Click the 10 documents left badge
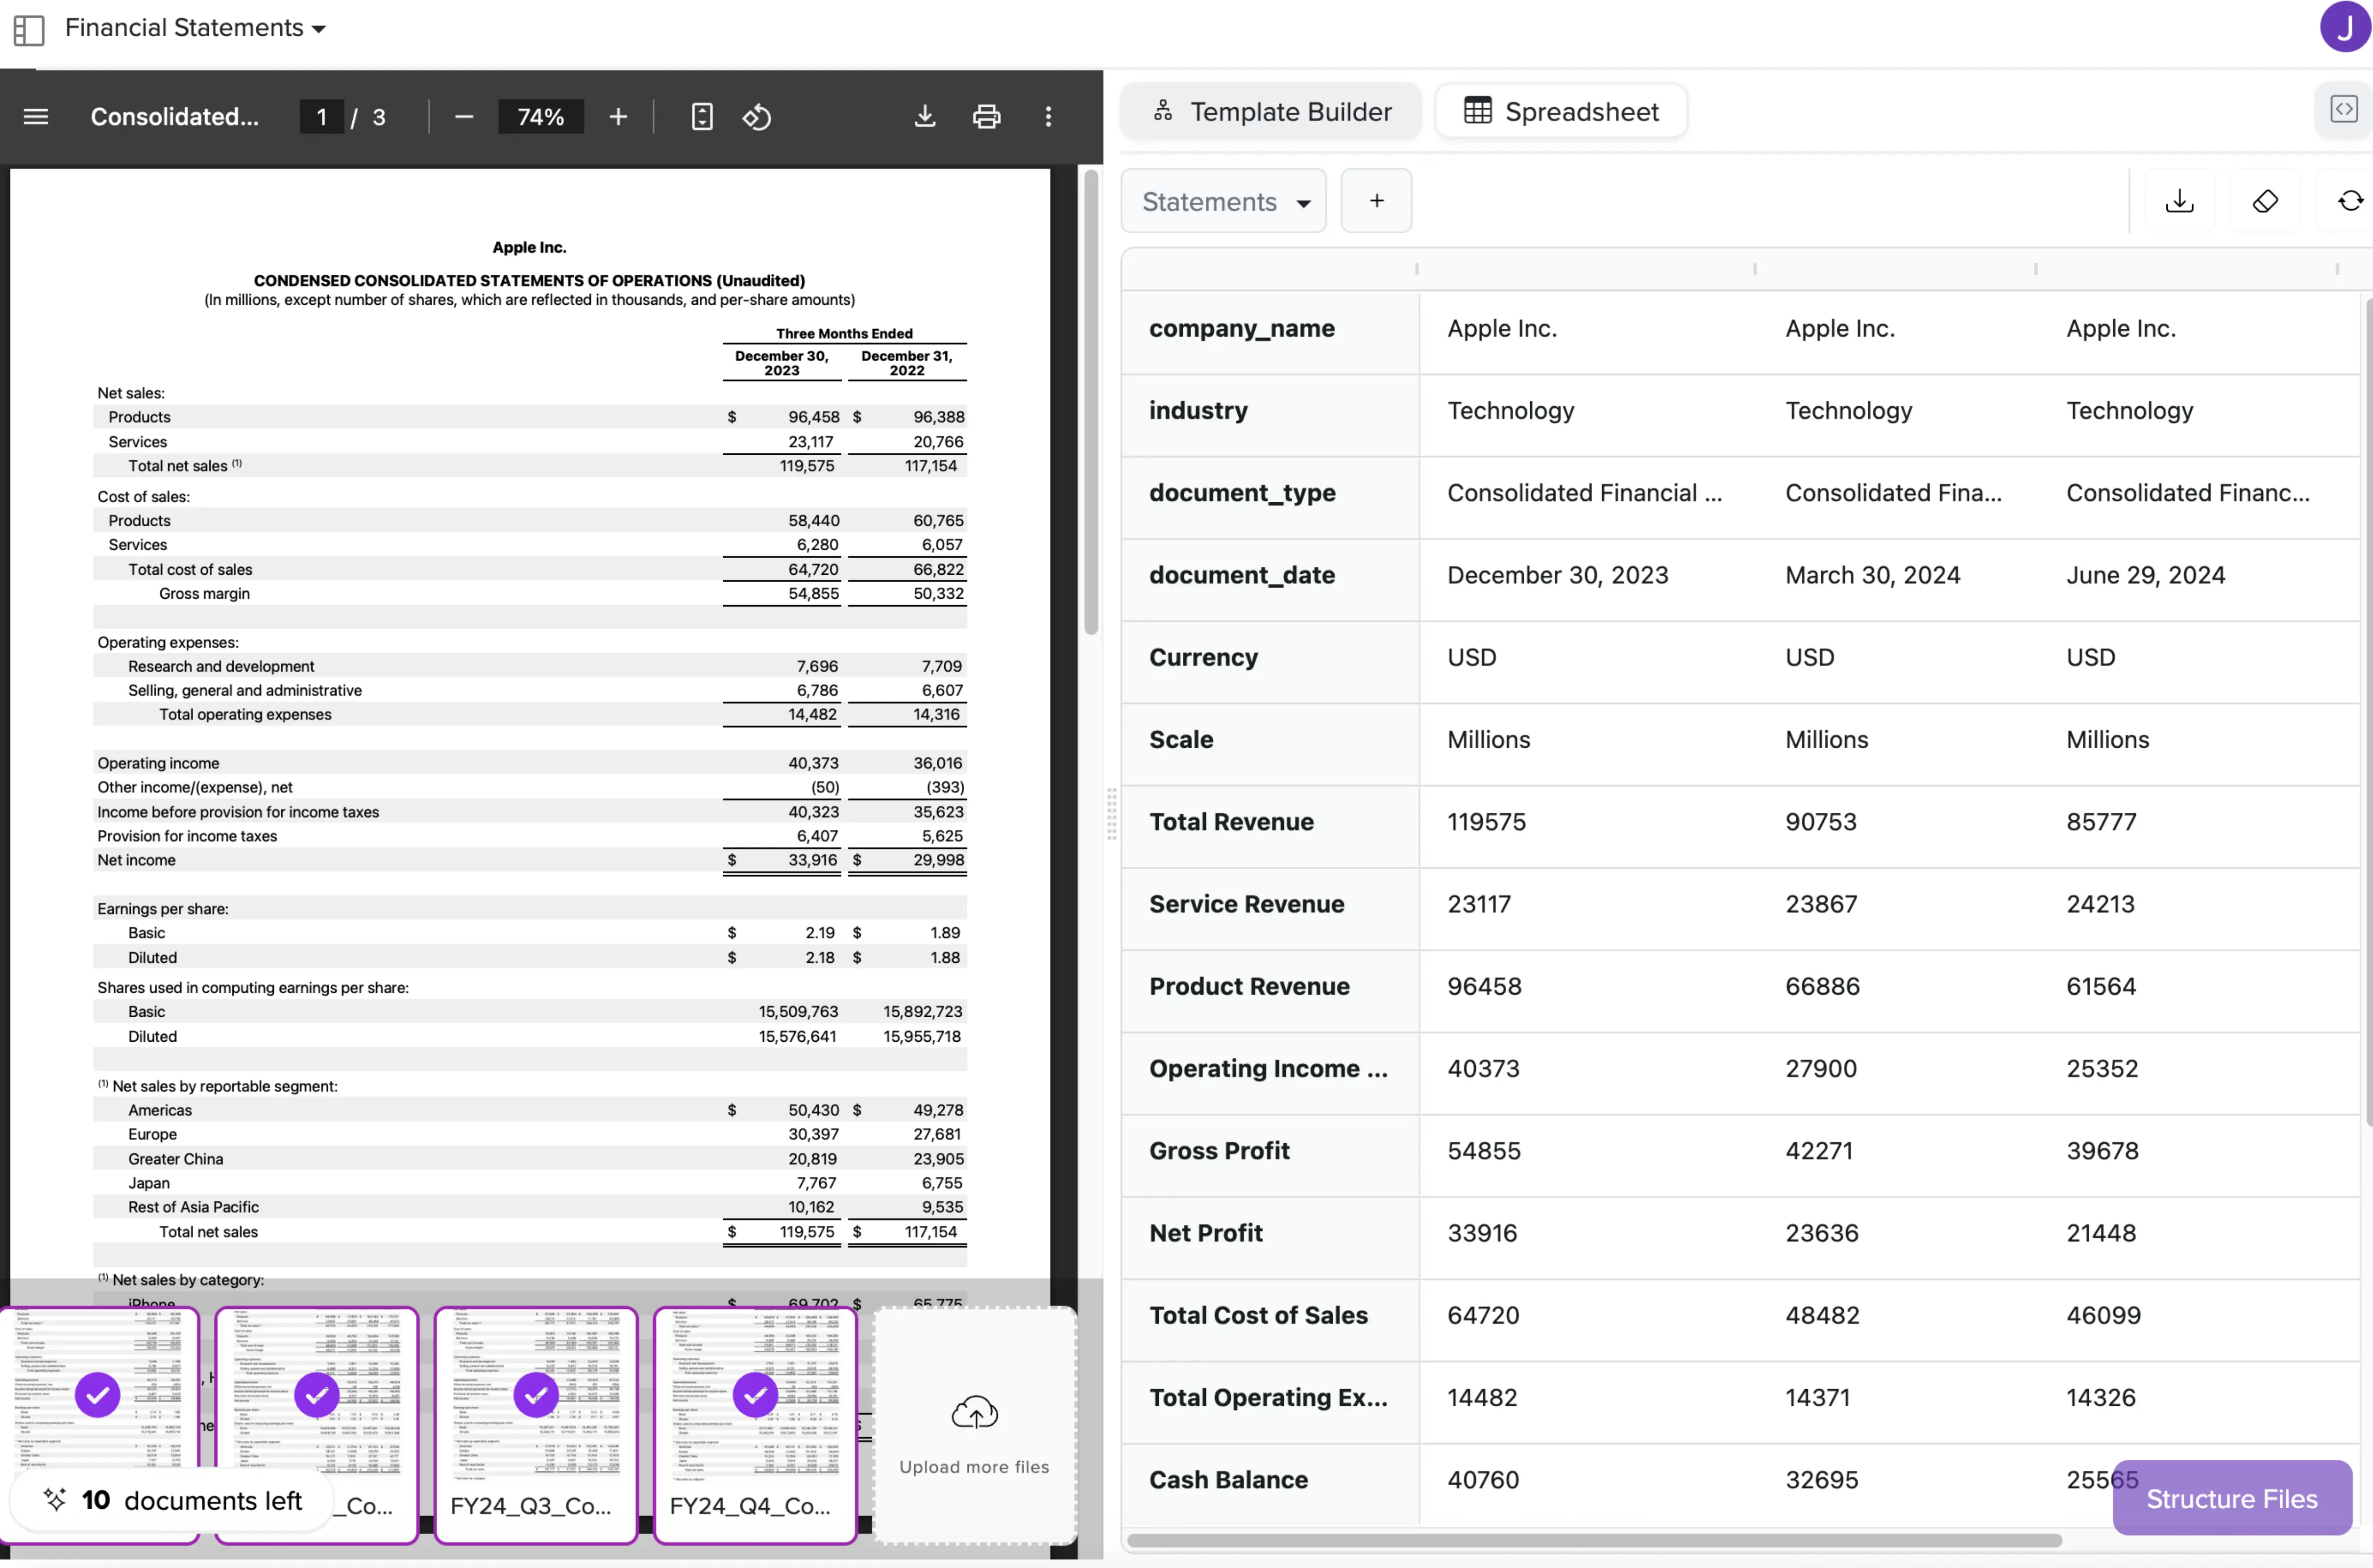Viewport: 2373px width, 1568px height. (171, 1500)
